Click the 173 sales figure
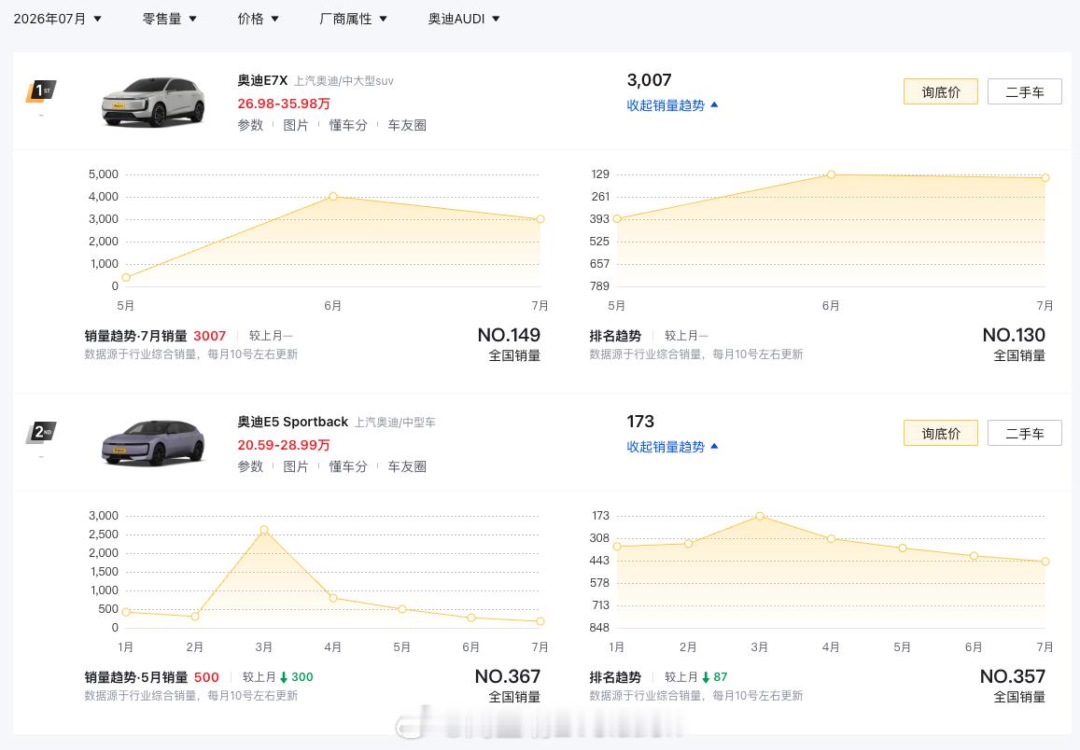 (x=639, y=422)
